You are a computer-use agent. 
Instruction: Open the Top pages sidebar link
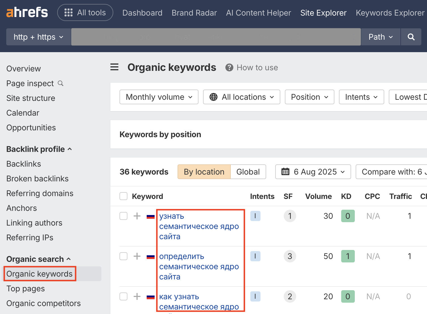[25, 288]
